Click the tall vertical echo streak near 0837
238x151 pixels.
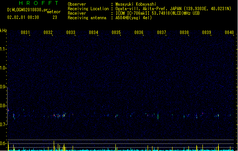(158, 116)
